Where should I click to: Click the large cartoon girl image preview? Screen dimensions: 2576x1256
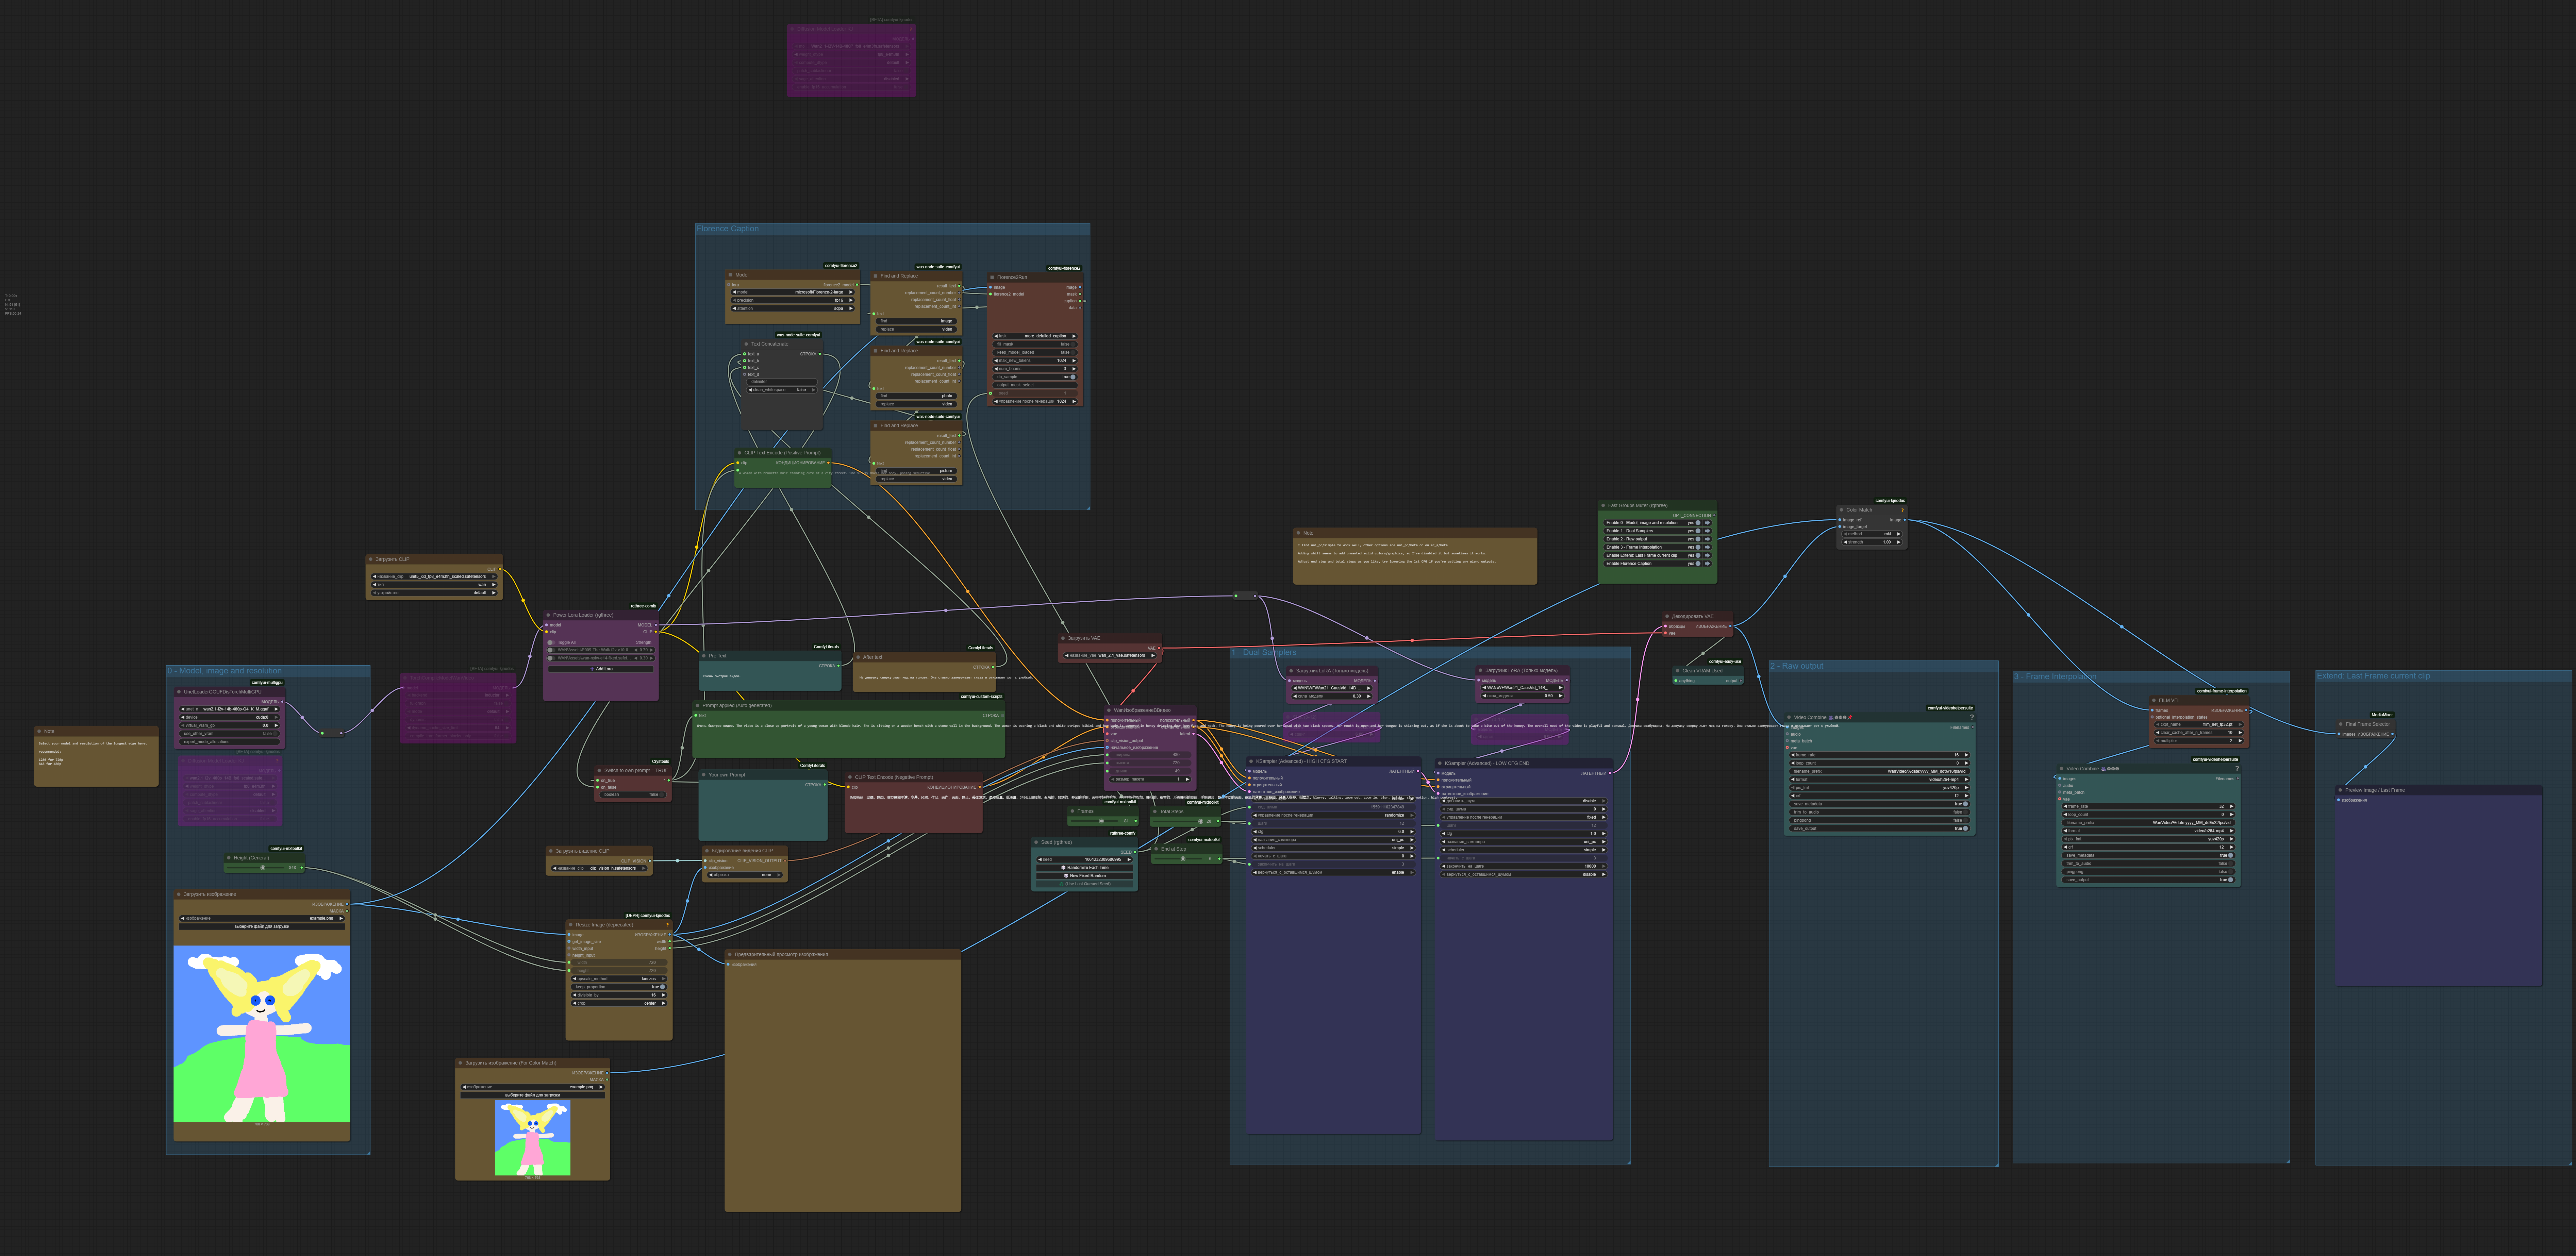262,1034
